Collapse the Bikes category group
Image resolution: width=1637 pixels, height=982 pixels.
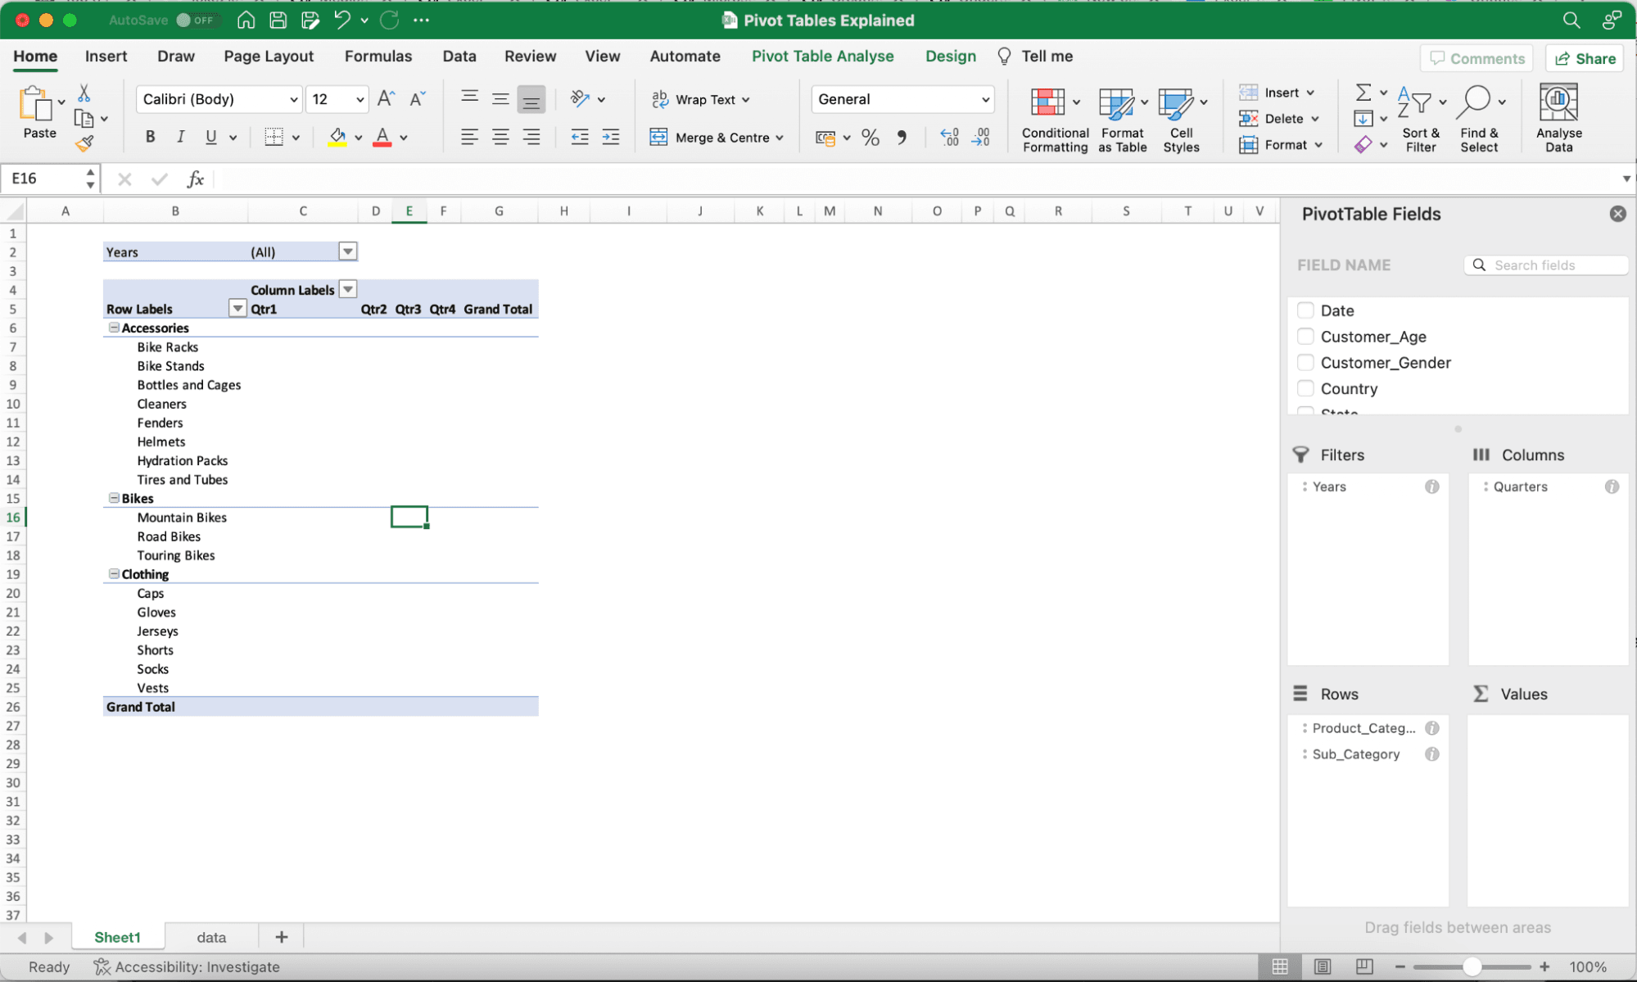tap(114, 498)
